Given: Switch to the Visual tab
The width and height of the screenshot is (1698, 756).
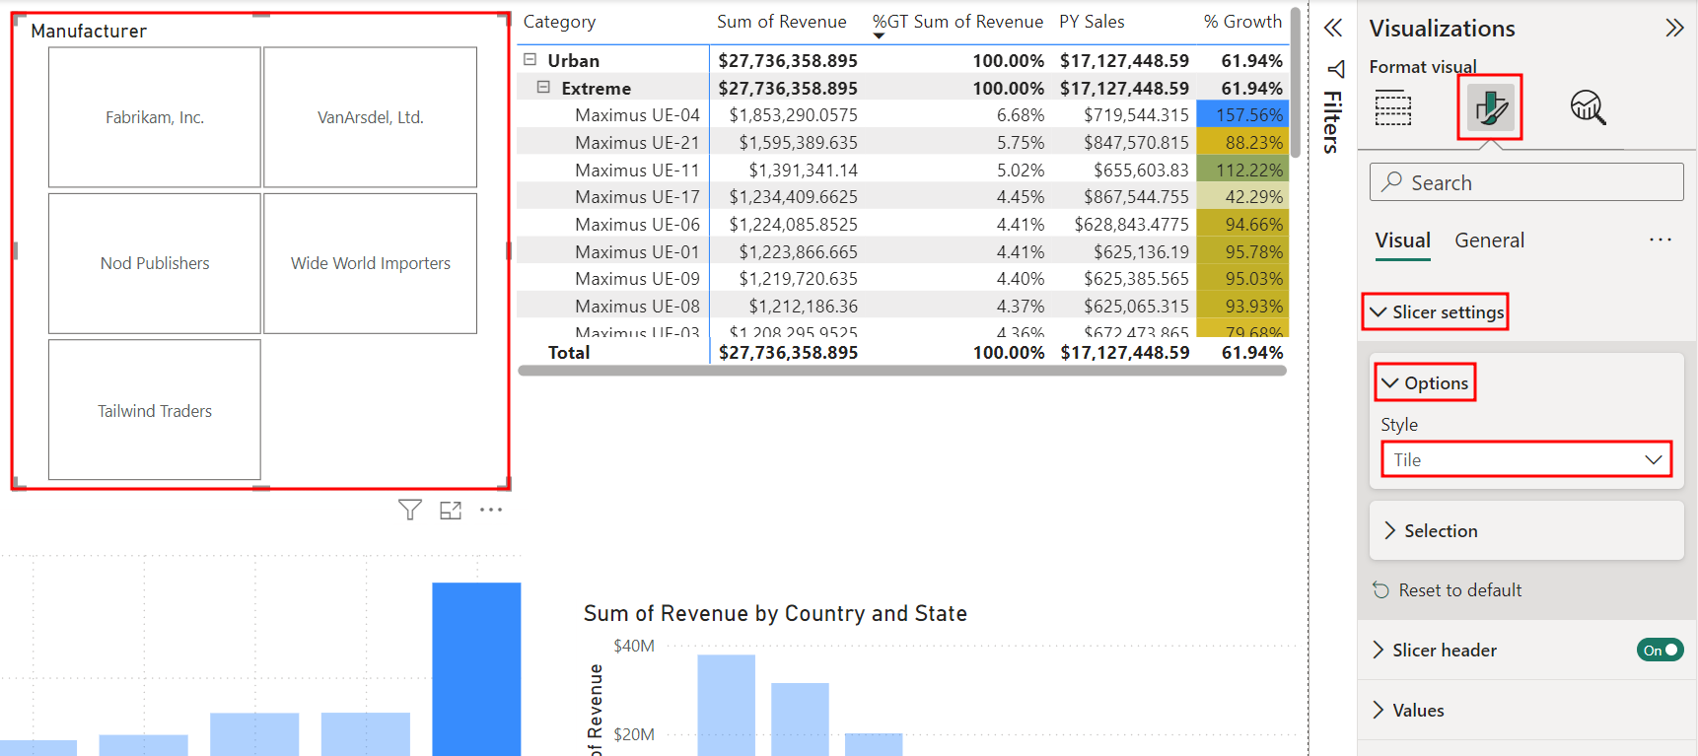Looking at the screenshot, I should point(1402,241).
